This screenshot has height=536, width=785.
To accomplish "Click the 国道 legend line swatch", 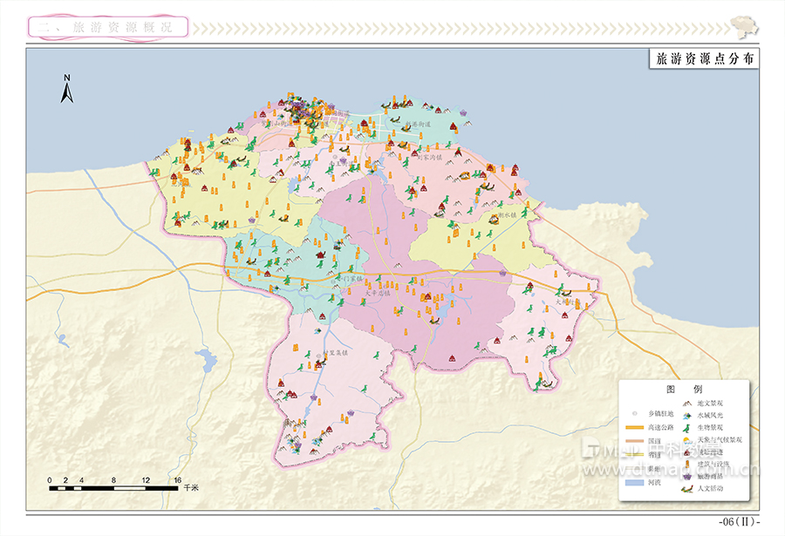I will pos(637,442).
